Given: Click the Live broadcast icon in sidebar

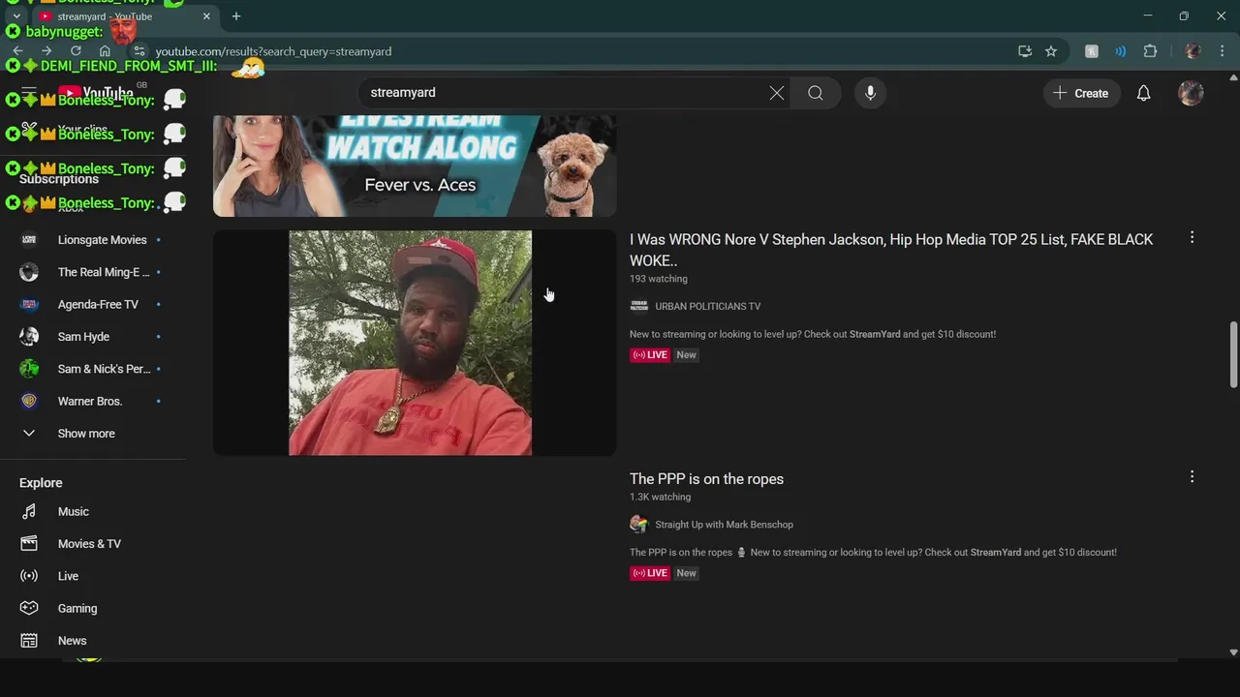Looking at the screenshot, I should click(29, 576).
